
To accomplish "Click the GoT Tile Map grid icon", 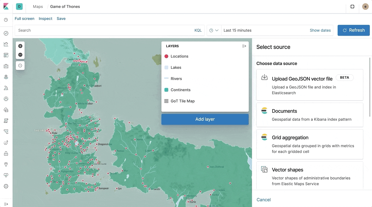I will (166, 101).
